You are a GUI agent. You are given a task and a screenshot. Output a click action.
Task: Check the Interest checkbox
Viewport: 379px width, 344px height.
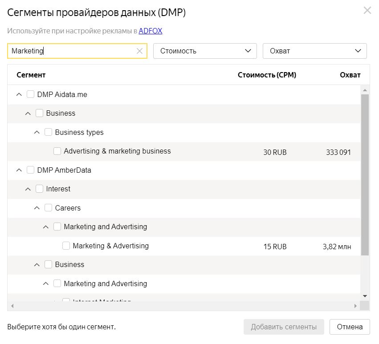point(39,189)
